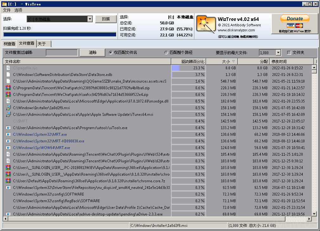Sort by allocated column header

253,61
